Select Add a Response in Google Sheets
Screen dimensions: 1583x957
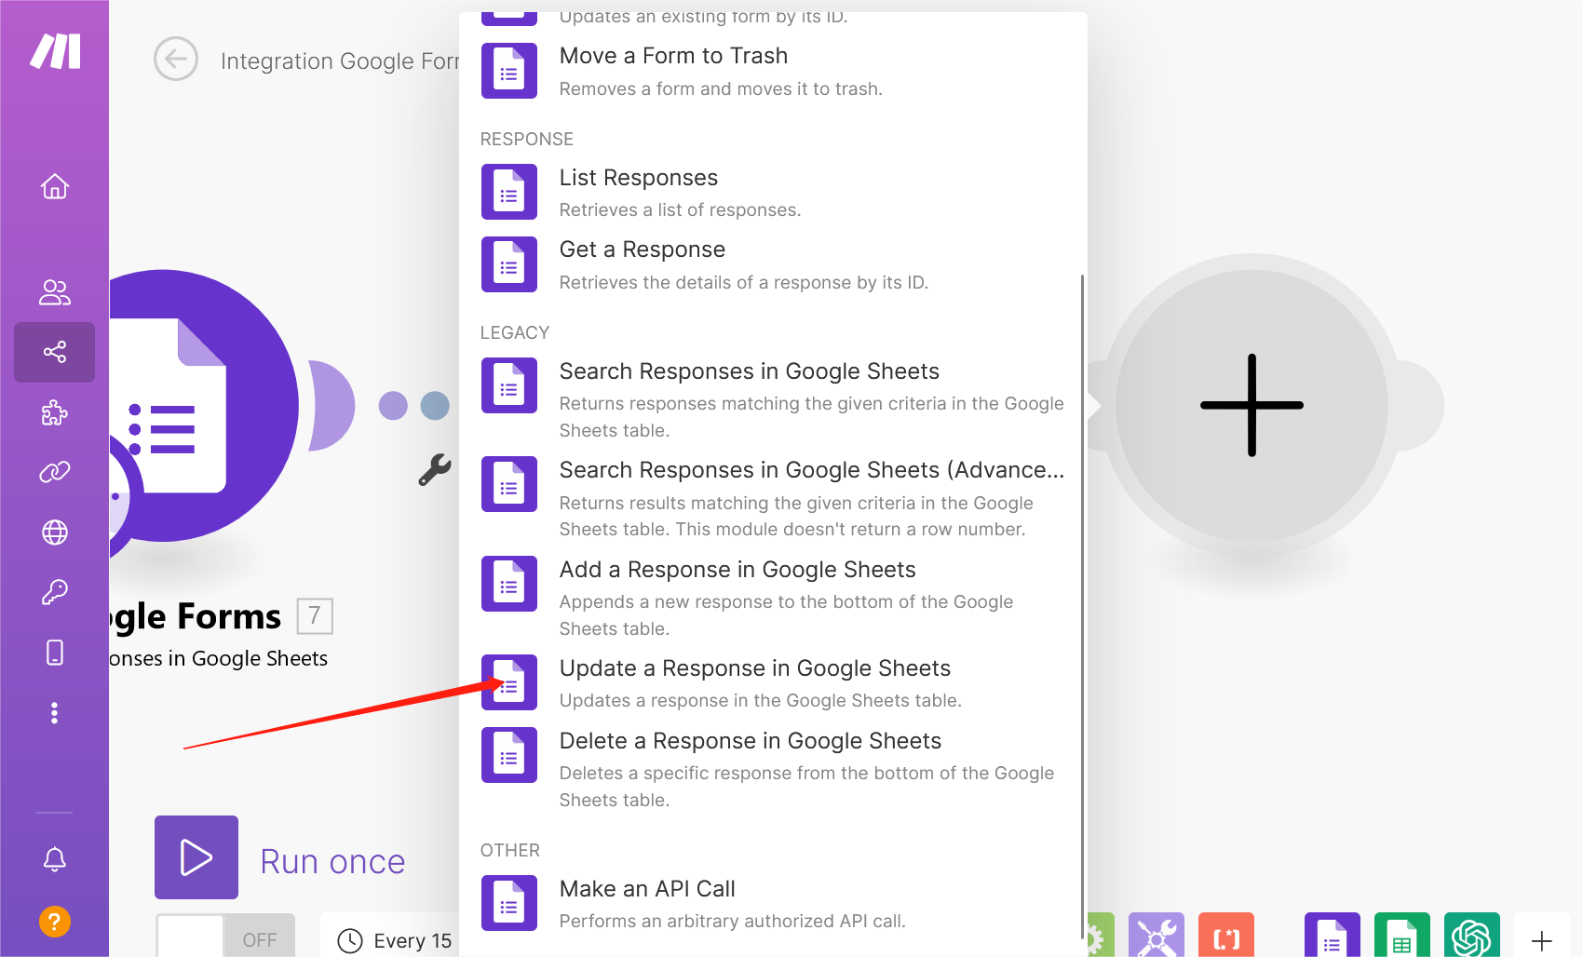[x=773, y=599]
